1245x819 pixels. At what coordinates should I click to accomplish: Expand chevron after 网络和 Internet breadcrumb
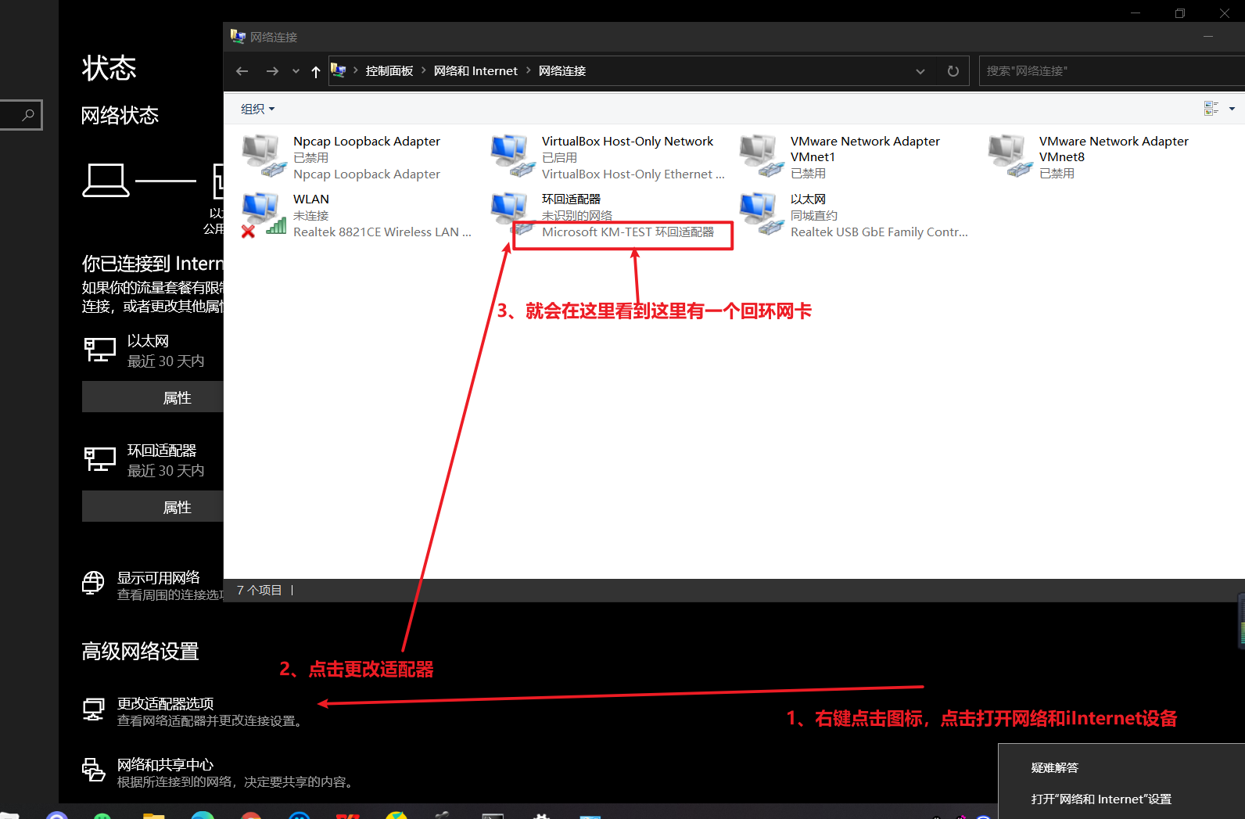coord(528,70)
